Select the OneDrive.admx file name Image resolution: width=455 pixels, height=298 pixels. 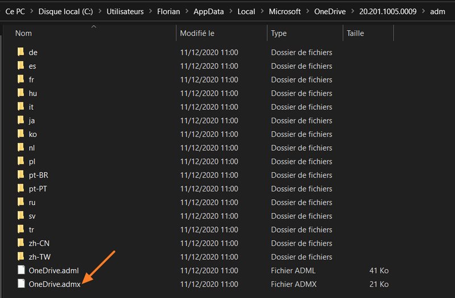click(x=55, y=284)
